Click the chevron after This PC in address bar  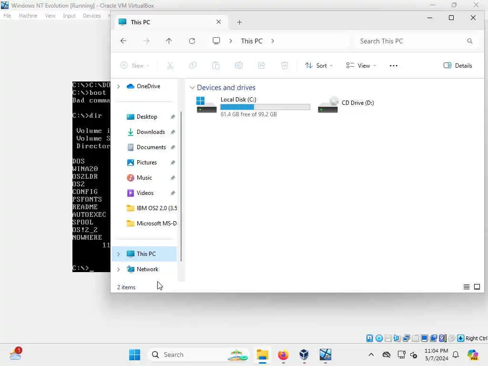pyautogui.click(x=273, y=41)
